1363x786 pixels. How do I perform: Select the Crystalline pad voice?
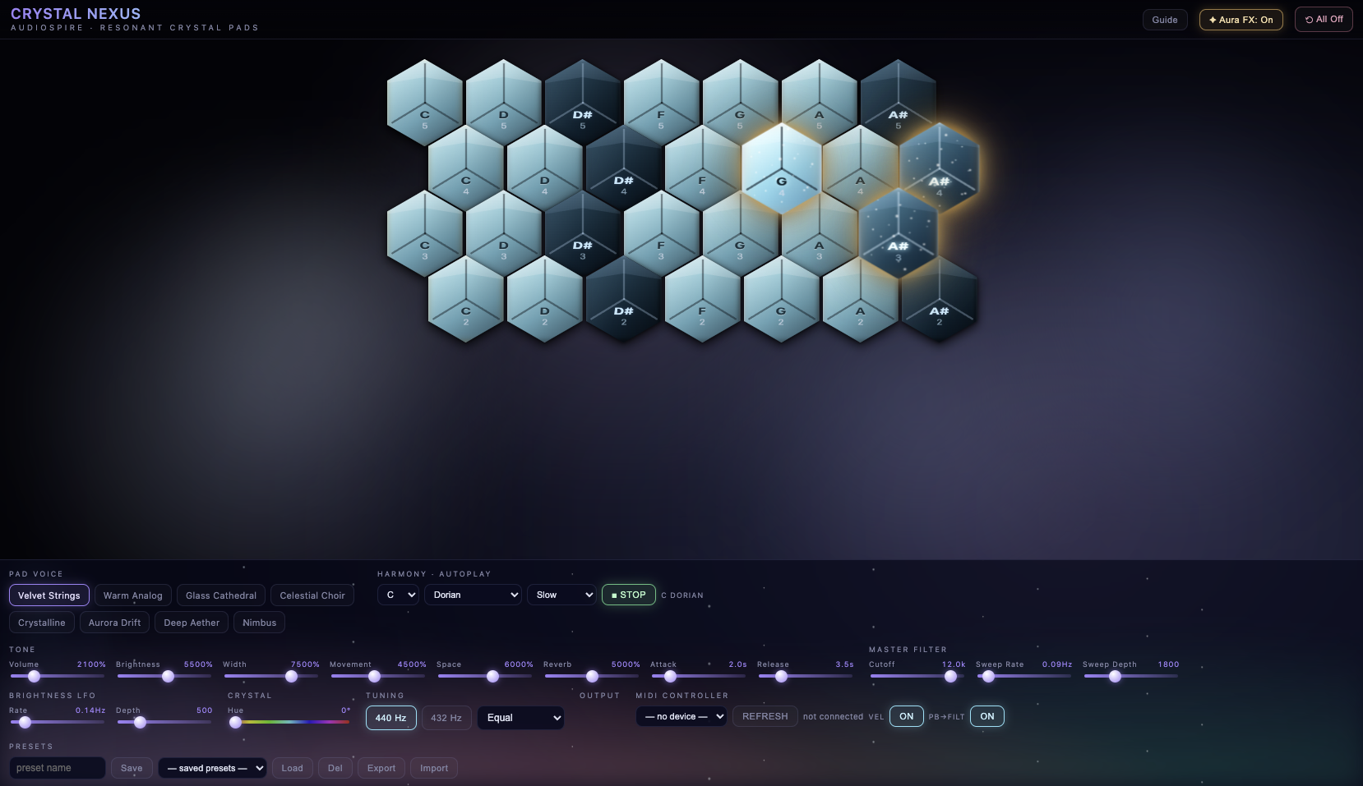coord(42,623)
